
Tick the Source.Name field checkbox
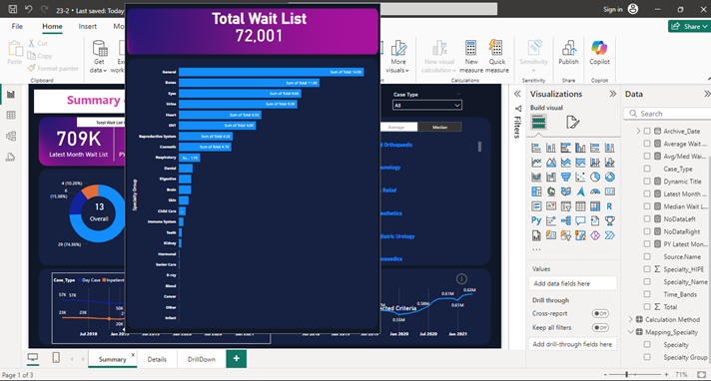pos(647,256)
